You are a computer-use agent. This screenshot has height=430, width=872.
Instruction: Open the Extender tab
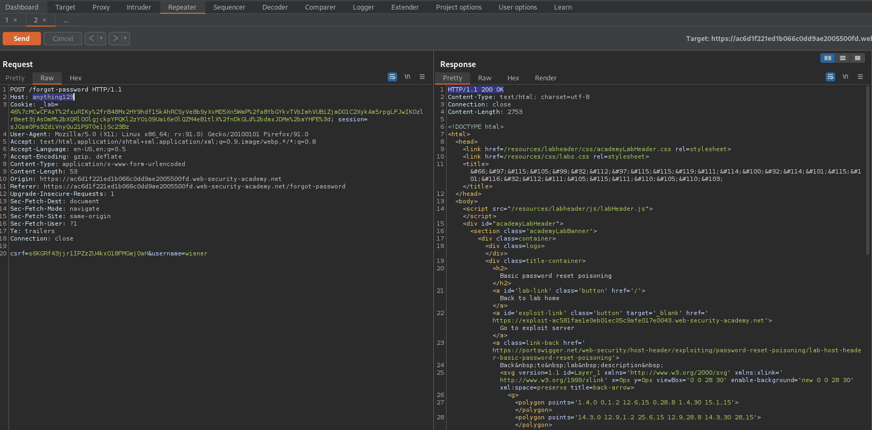(x=405, y=7)
